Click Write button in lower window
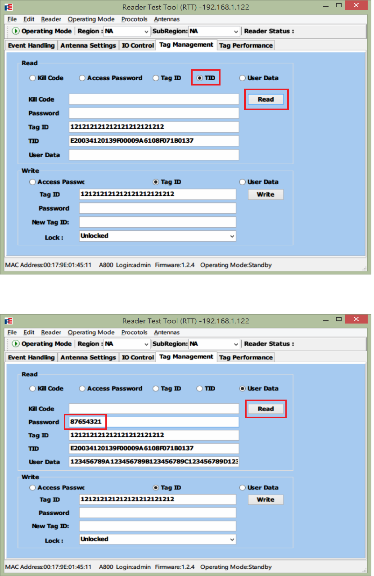The image size is (374, 576). tap(266, 499)
